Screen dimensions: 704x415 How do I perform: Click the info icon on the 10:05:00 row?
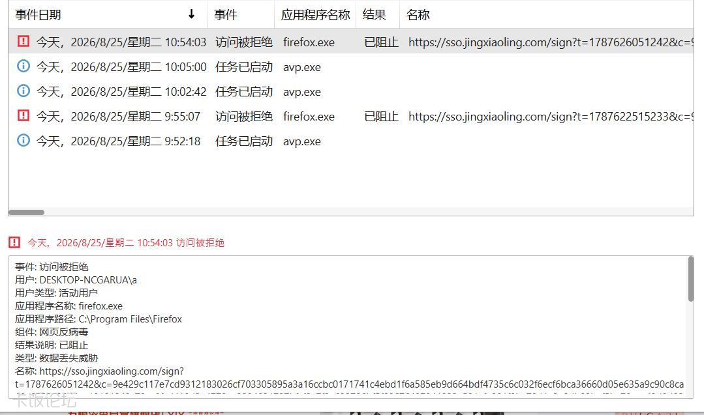(23, 66)
